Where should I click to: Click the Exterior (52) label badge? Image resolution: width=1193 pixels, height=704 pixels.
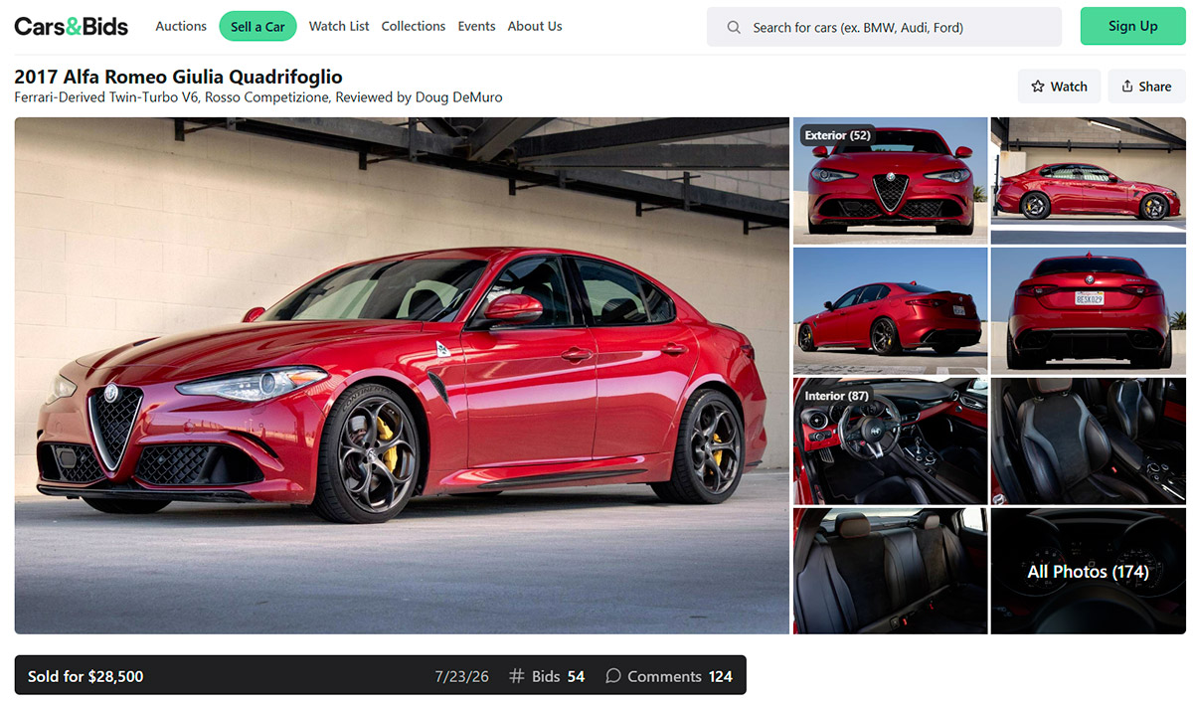point(837,135)
